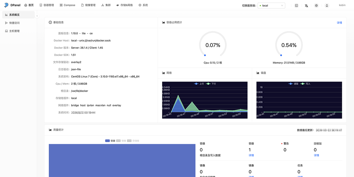Click the 任务 count label
The image size is (354, 177).
pyautogui.click(x=300, y=166)
